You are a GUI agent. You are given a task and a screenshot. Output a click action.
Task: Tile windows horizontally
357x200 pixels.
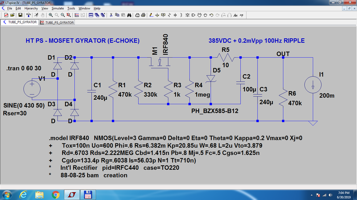[x=91, y=15]
